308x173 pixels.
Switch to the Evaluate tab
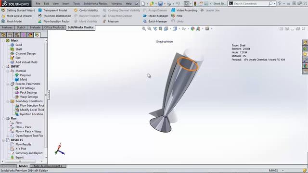click(35, 27)
